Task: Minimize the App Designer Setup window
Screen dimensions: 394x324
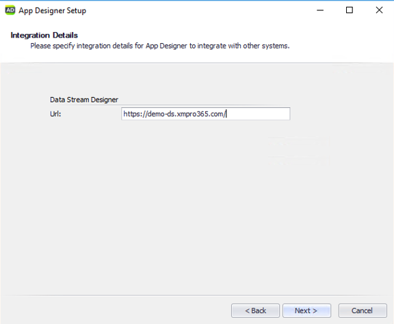Action: [320, 10]
